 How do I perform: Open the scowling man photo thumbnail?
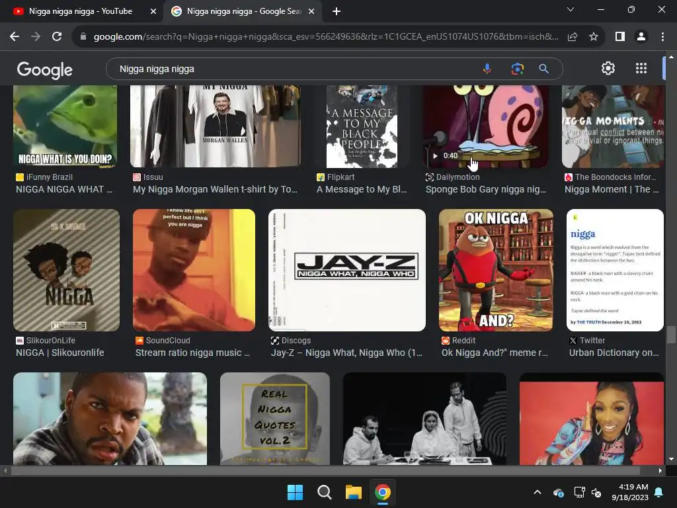pos(110,419)
